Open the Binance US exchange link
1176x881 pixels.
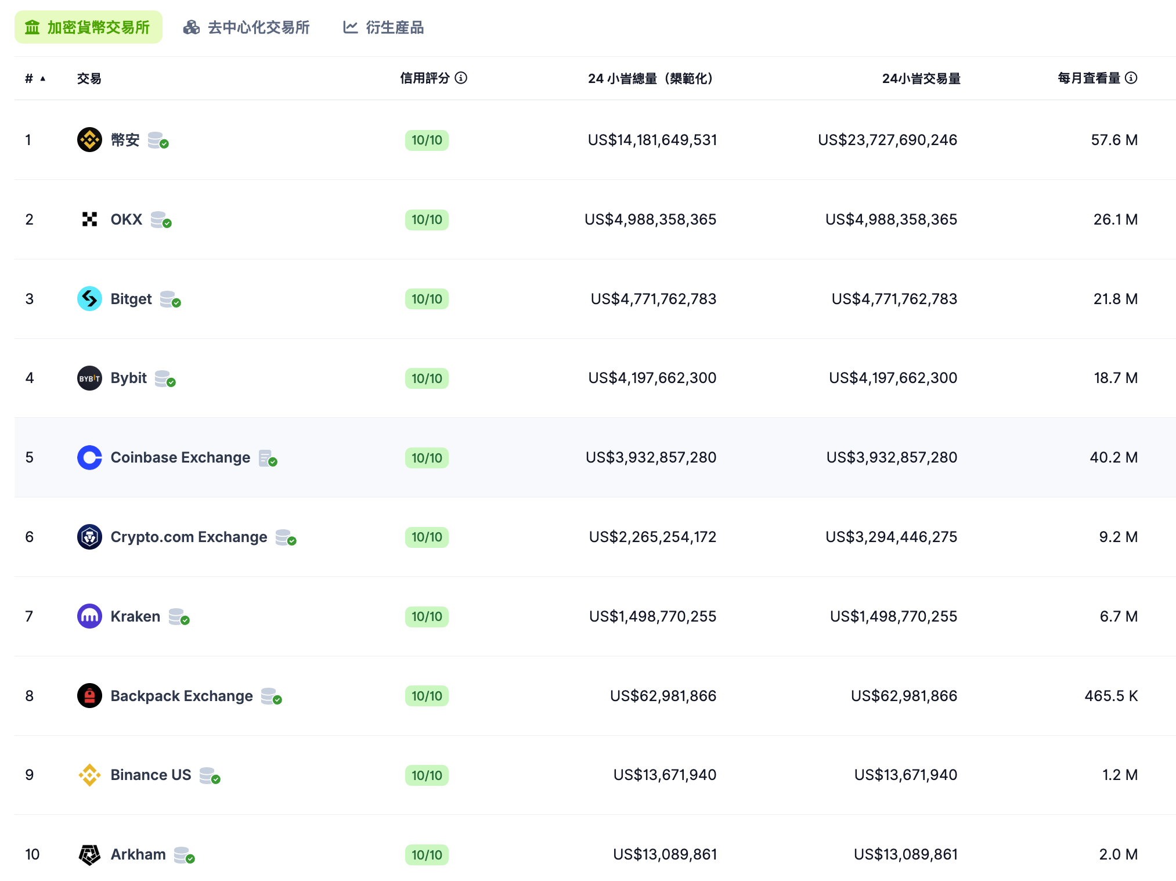150,775
